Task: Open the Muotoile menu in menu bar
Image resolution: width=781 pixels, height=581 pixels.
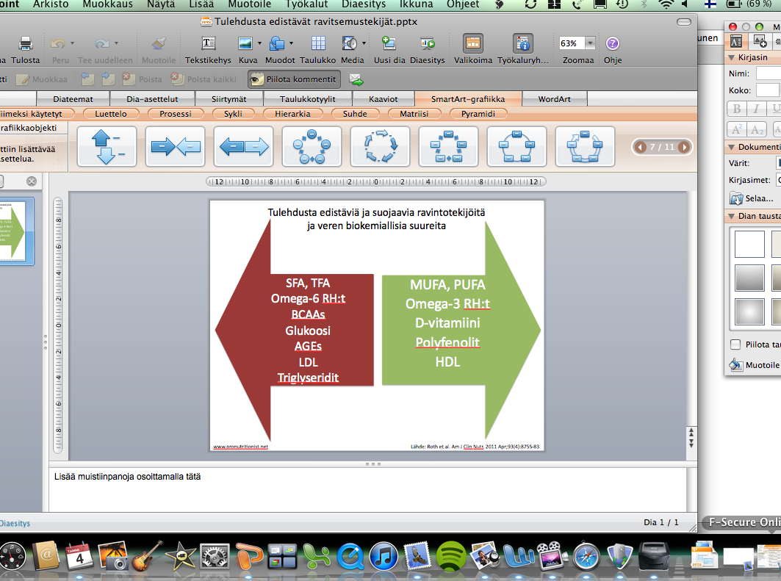Action: point(249,4)
